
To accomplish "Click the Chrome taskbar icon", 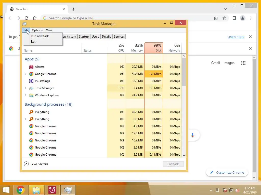I will 20,190.
